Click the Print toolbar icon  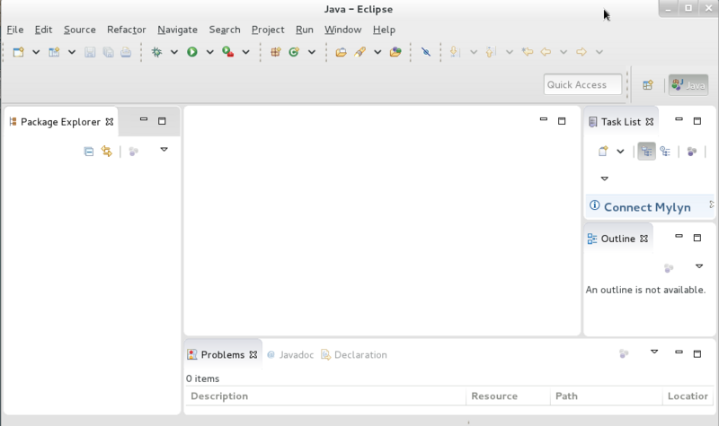(126, 52)
